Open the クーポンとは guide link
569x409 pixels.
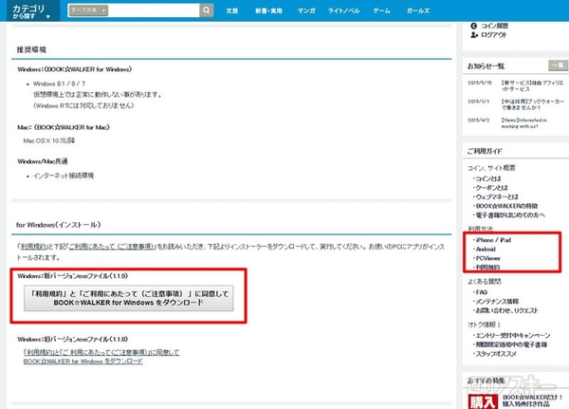point(491,188)
